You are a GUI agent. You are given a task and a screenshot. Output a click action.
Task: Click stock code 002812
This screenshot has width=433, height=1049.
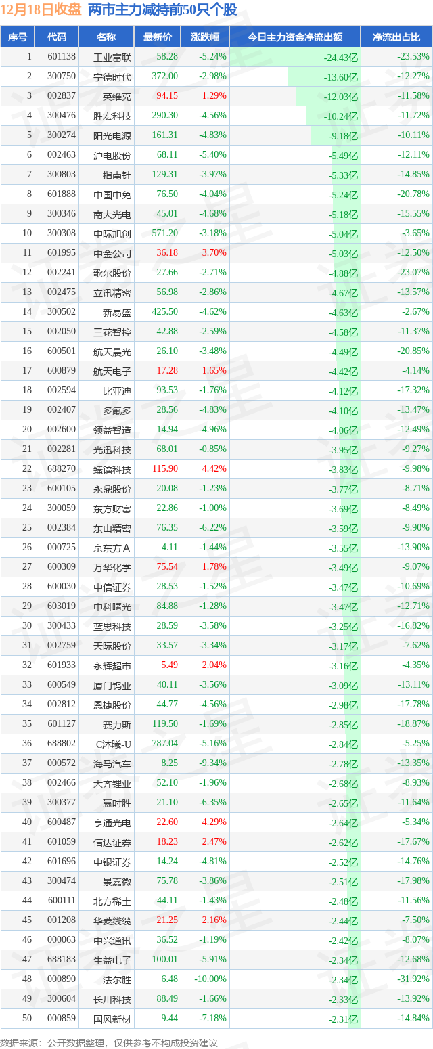click(62, 705)
